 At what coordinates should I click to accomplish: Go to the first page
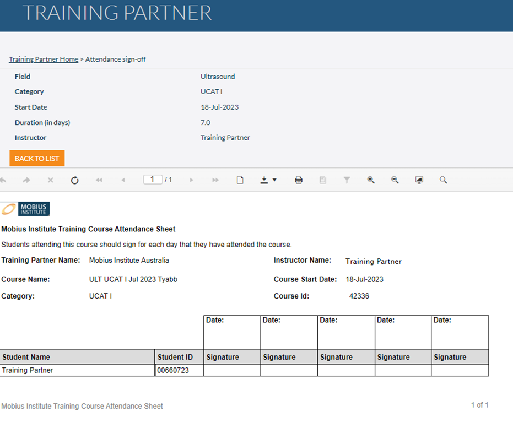click(99, 180)
